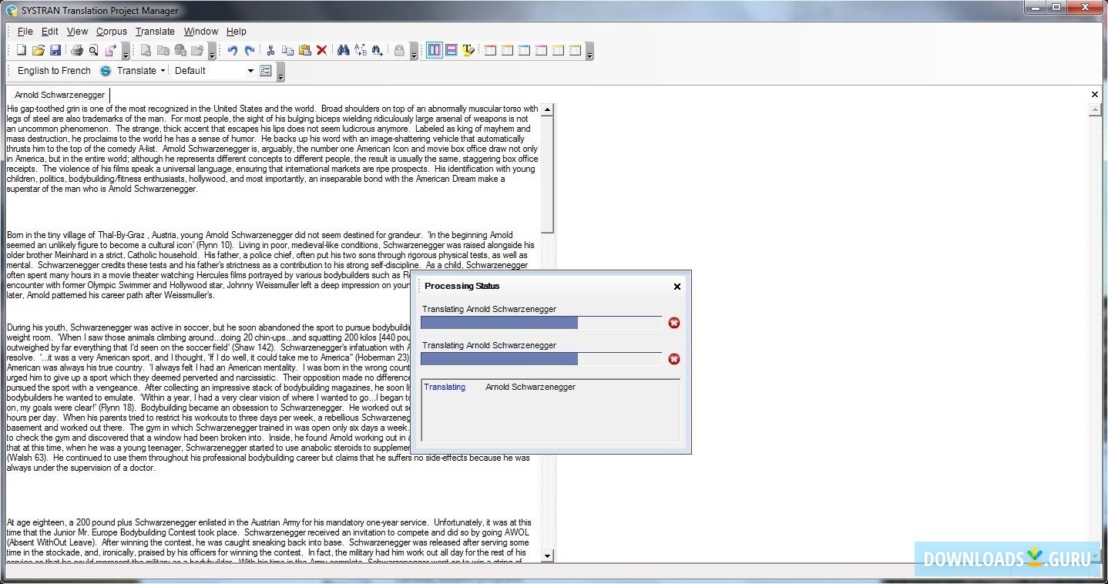1108x584 pixels.
Task: Redo the action with the blue arrow
Action: pyautogui.click(x=249, y=51)
